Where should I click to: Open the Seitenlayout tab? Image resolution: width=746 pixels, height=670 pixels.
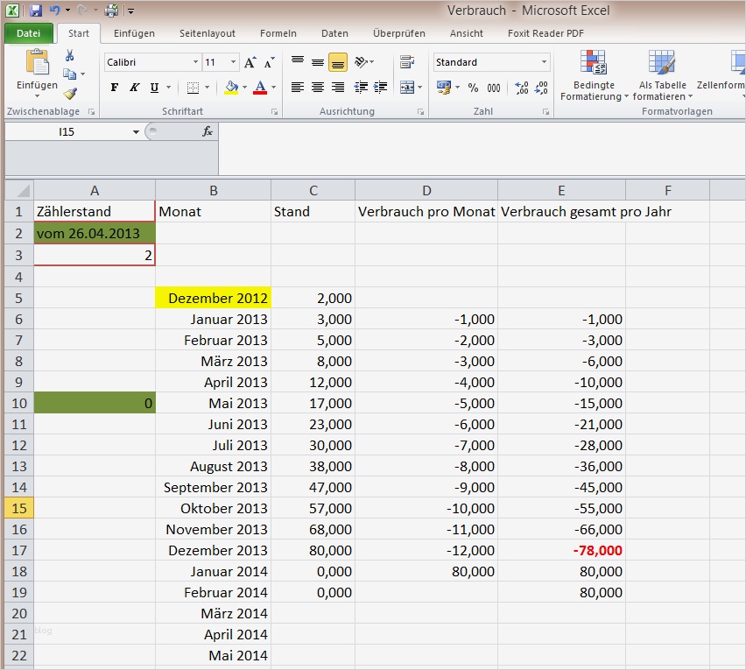pyautogui.click(x=208, y=33)
